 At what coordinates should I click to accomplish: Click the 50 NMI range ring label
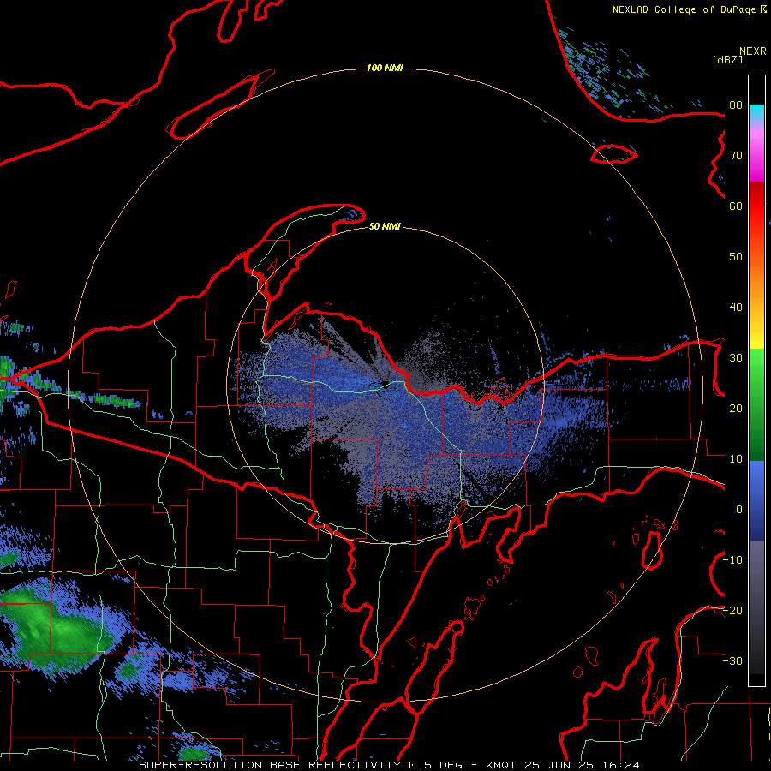pos(385,226)
